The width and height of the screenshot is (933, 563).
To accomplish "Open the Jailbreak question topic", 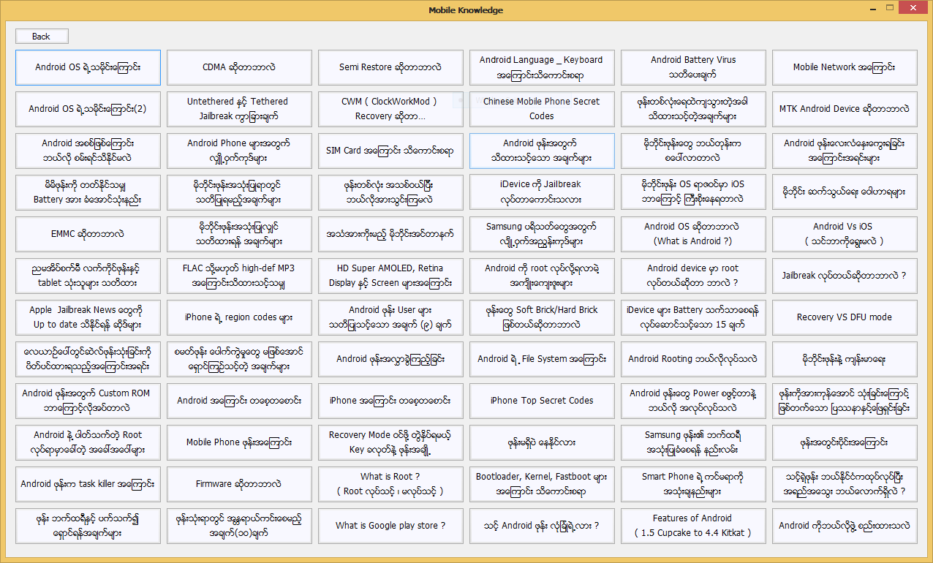I will pyautogui.click(x=845, y=276).
